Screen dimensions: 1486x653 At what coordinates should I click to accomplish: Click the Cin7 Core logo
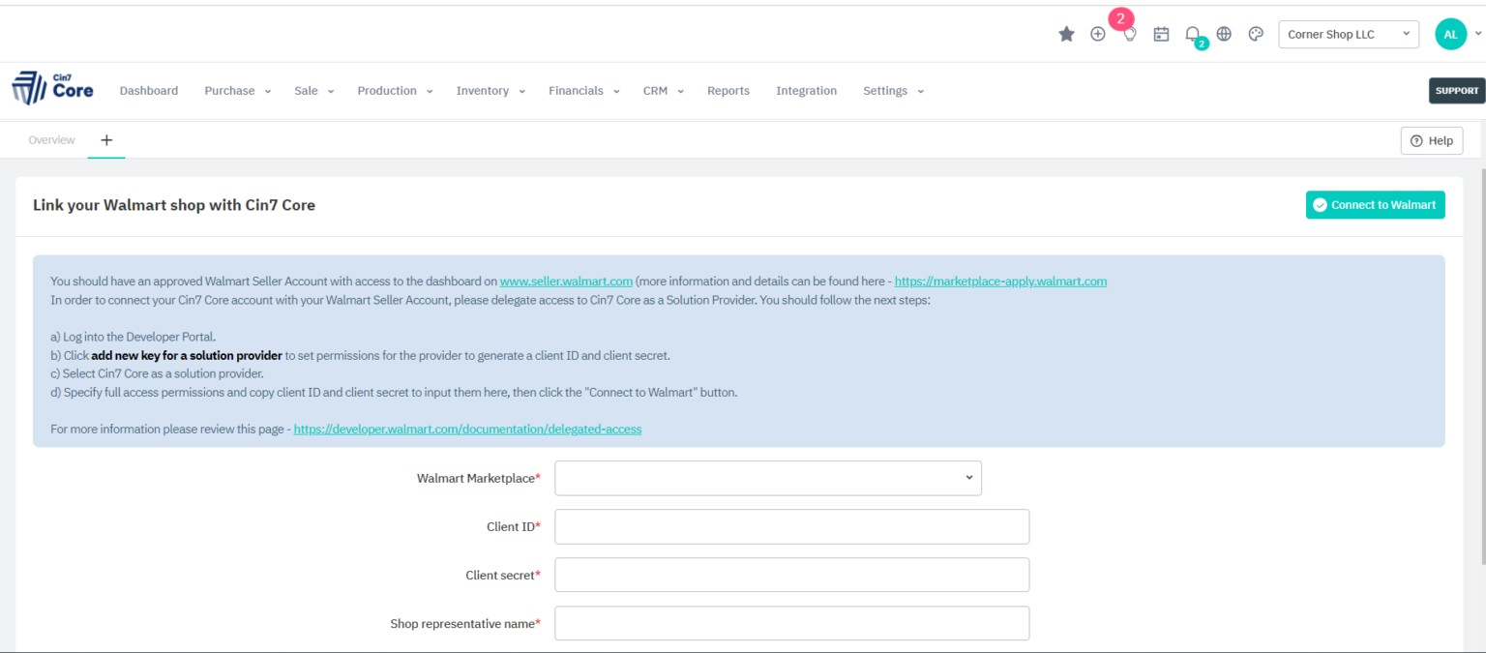point(52,88)
